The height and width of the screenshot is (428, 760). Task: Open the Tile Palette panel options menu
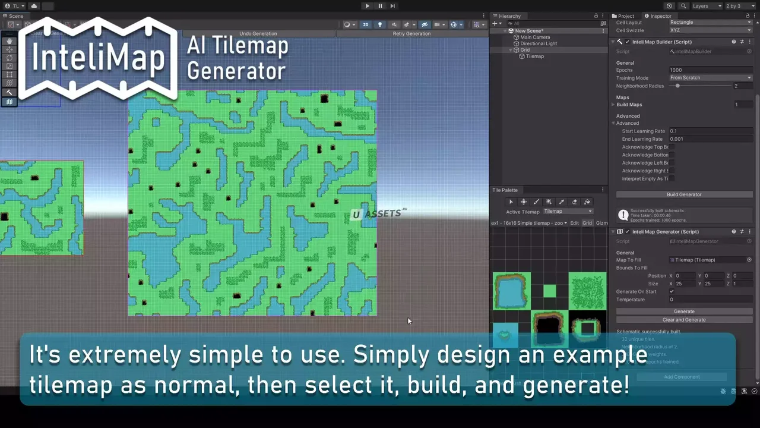tap(603, 190)
